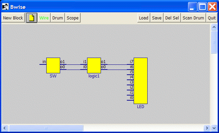Click the vertical scrollbar down arrow
Viewport: 219px width, 133px height.
pos(214,128)
